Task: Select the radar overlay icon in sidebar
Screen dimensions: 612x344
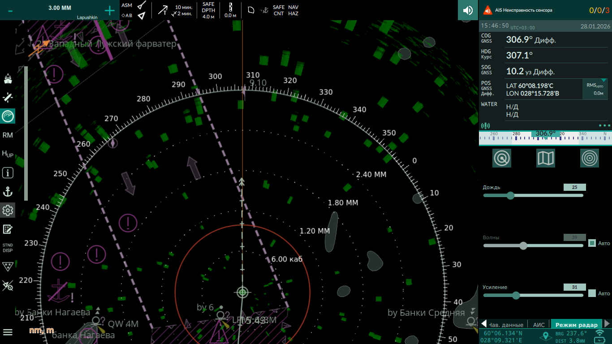Action: click(8, 116)
